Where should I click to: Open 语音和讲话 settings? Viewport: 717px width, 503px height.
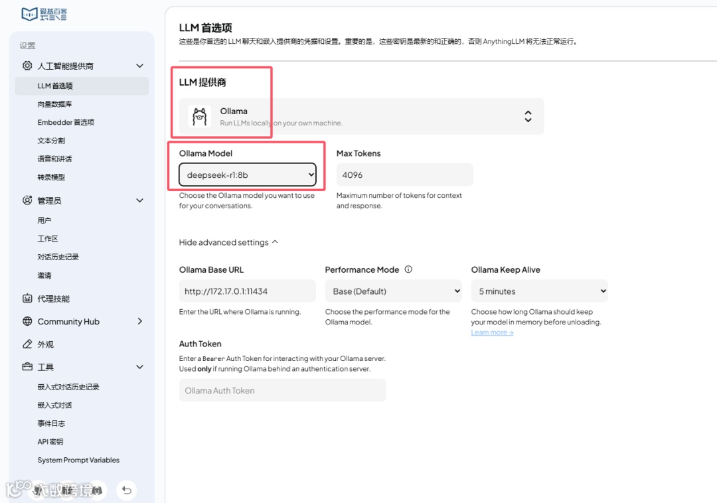click(55, 159)
